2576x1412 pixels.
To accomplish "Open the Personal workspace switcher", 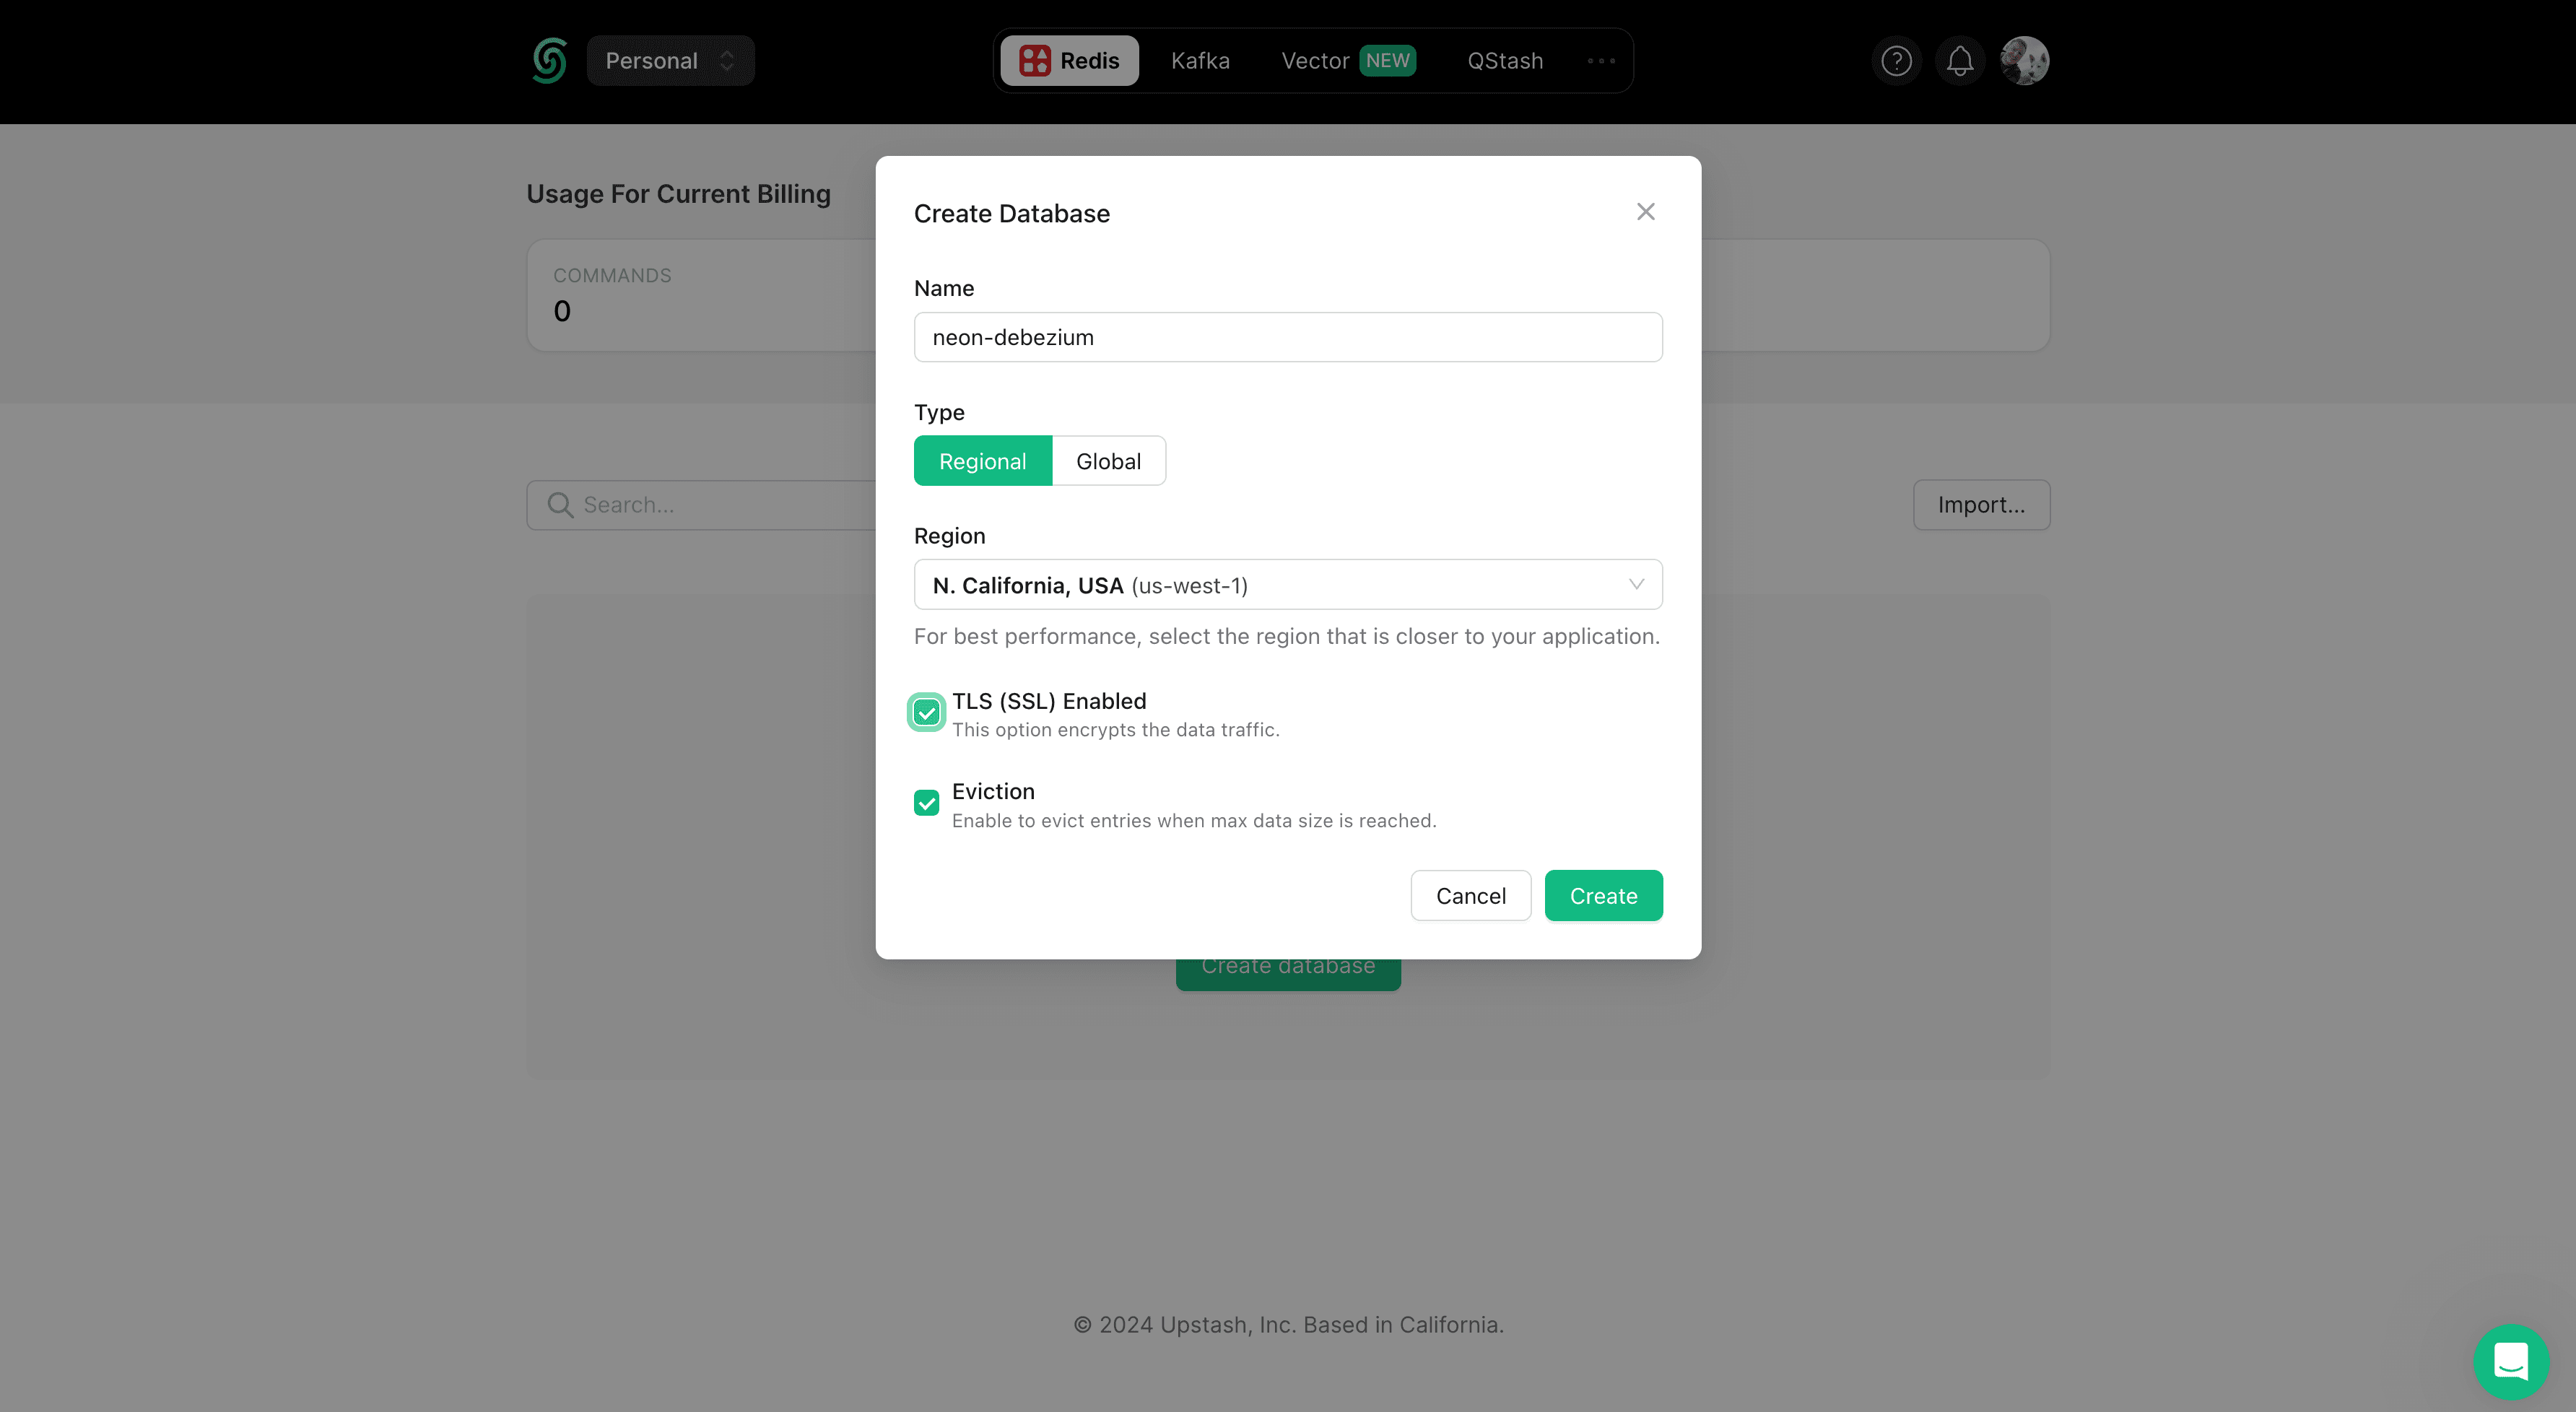I will pos(670,60).
